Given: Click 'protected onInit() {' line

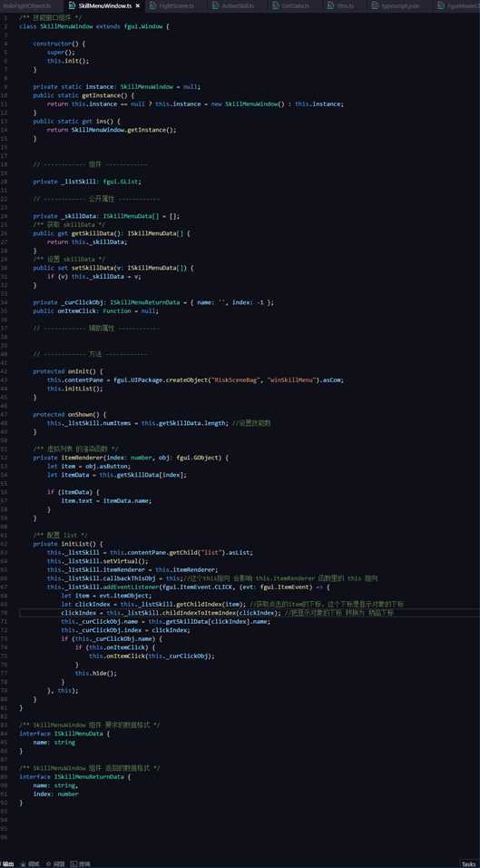Looking at the screenshot, I should tap(68, 371).
